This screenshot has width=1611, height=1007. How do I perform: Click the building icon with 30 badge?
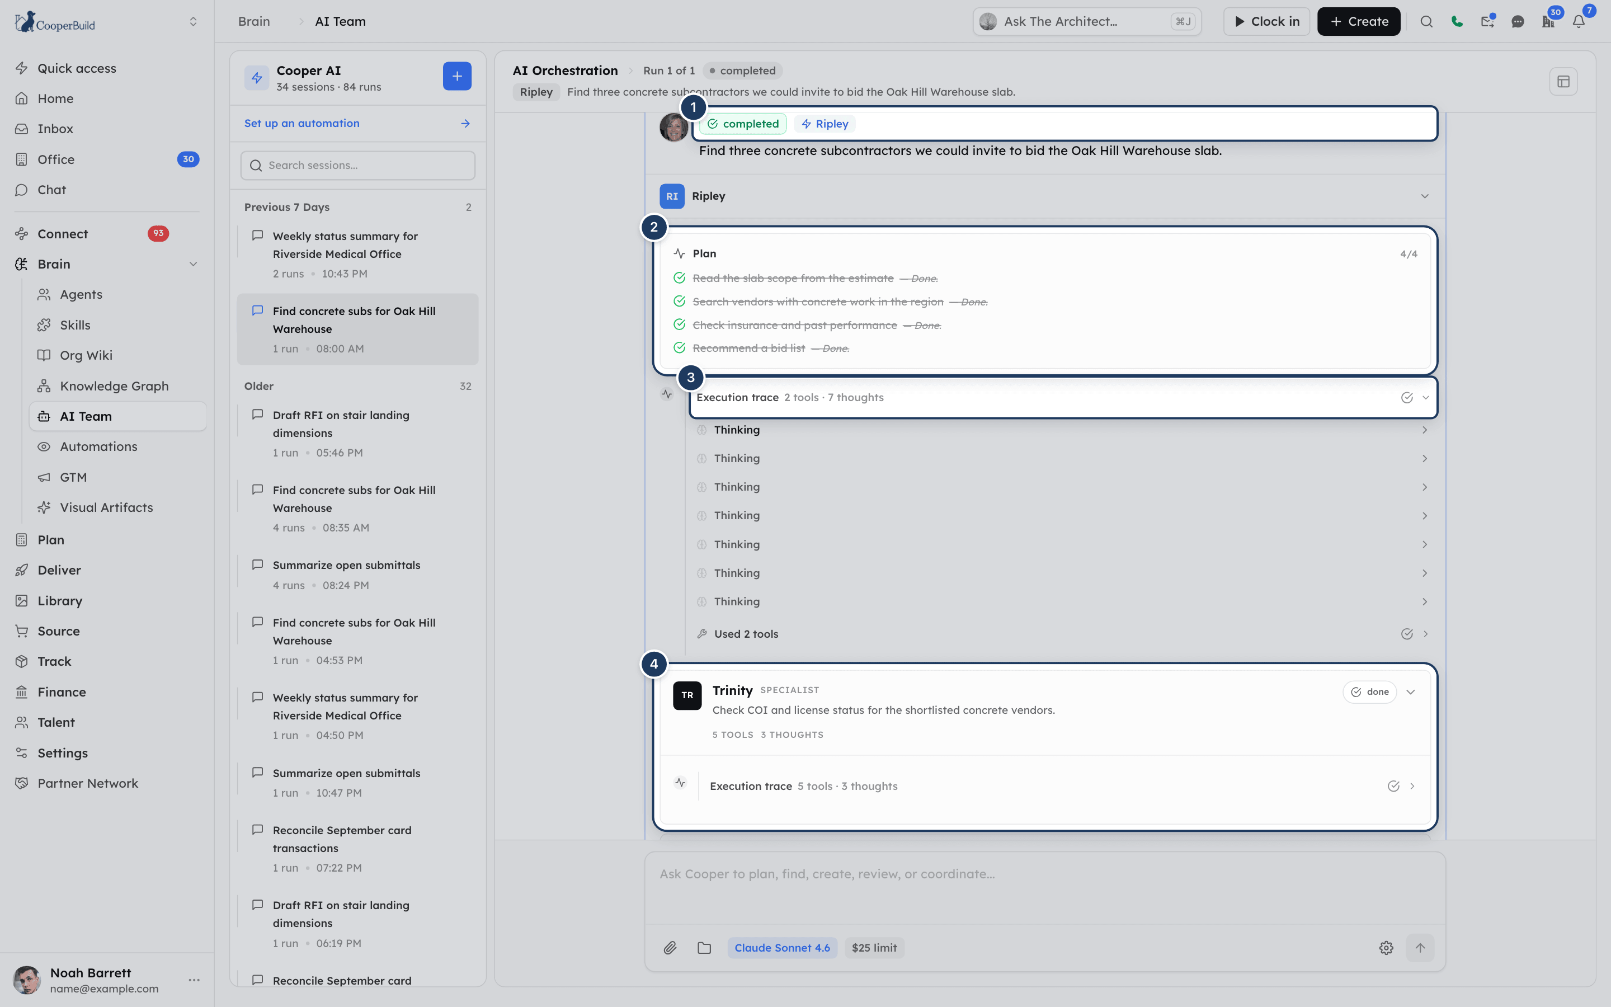click(x=1548, y=21)
